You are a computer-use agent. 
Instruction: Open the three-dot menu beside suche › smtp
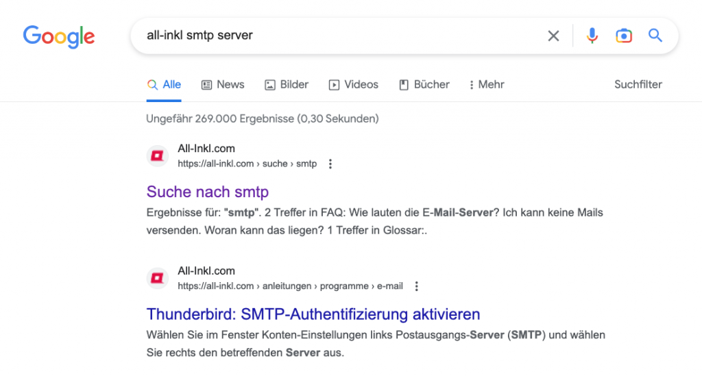click(x=330, y=164)
